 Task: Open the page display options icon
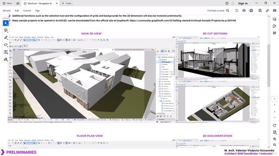[275, 132]
